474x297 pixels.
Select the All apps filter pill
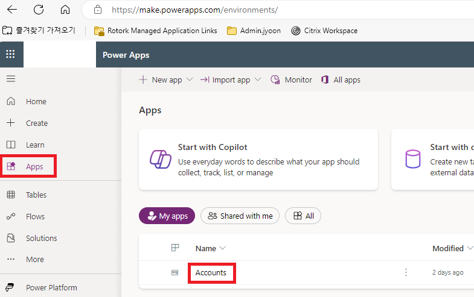click(303, 216)
